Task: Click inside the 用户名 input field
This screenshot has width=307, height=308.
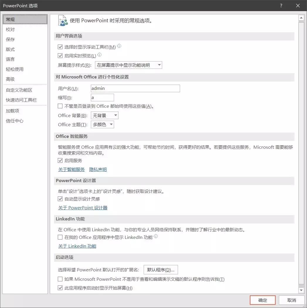Action: (135, 88)
